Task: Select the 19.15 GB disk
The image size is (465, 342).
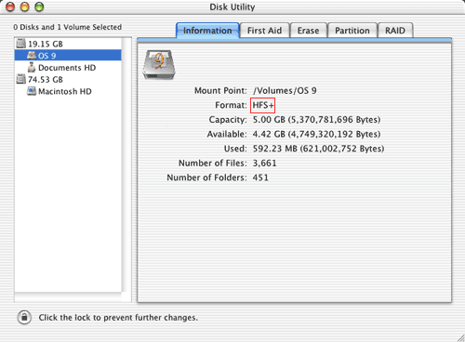Action: 68,44
